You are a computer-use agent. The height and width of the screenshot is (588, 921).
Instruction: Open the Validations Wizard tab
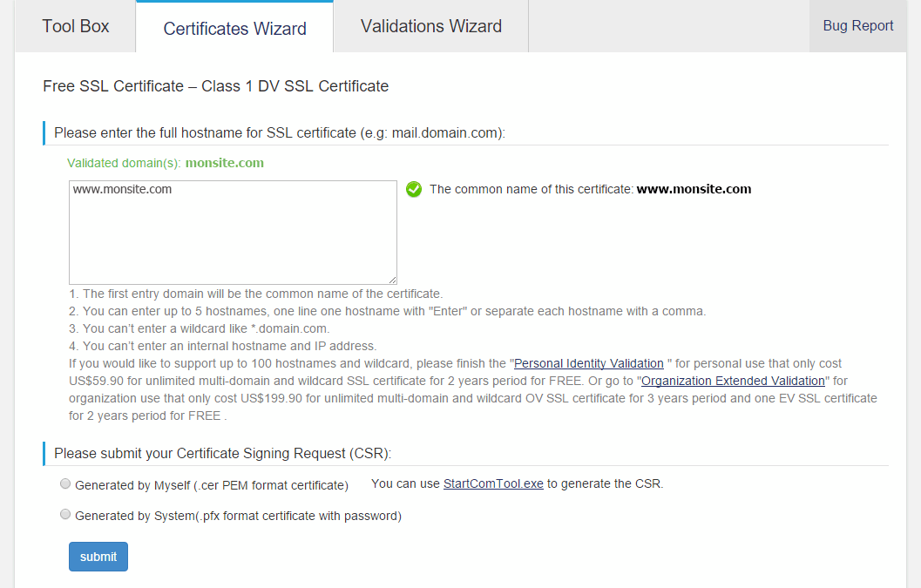coord(431,26)
